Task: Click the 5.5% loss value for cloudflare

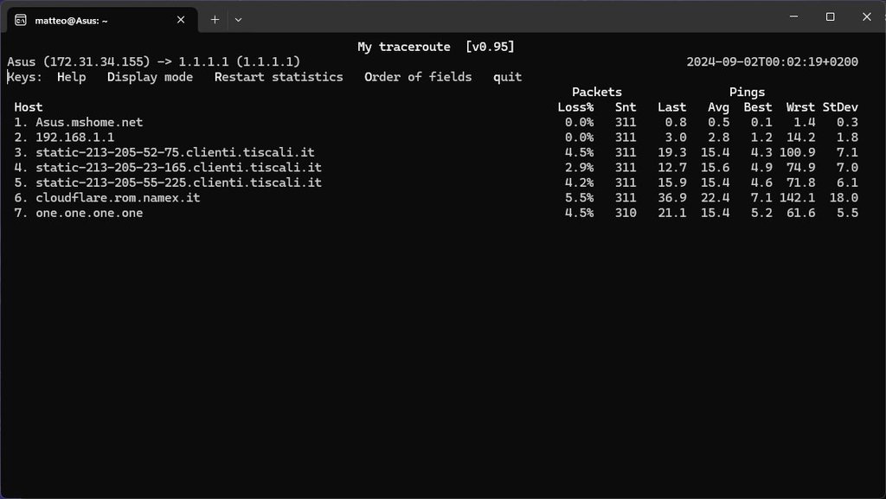Action: pos(579,198)
